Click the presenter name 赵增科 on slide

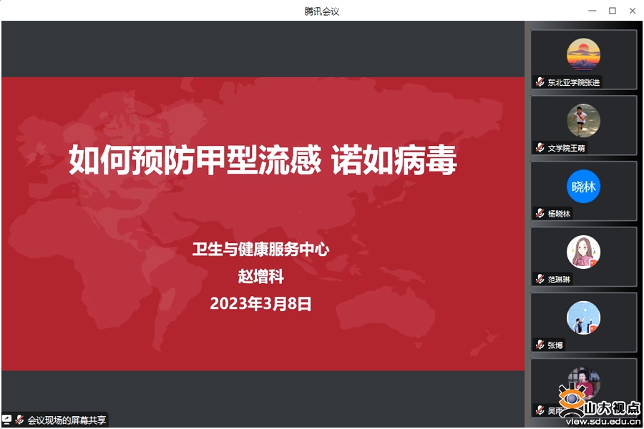pyautogui.click(x=260, y=277)
